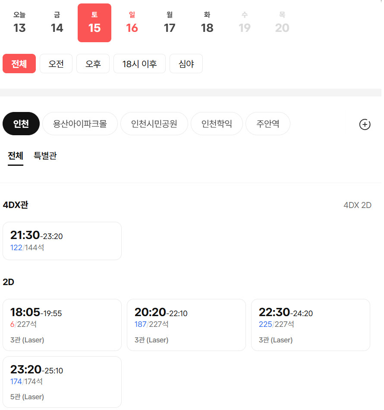Select today's date, the 13th
This screenshot has width=384, height=410.
[x=19, y=23]
